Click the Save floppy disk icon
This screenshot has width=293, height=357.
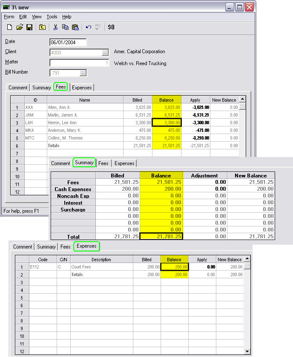tap(29, 27)
